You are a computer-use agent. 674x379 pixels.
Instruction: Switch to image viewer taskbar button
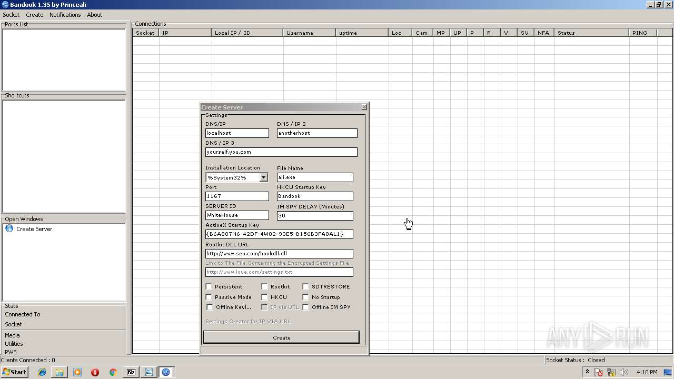pyautogui.click(x=149, y=372)
